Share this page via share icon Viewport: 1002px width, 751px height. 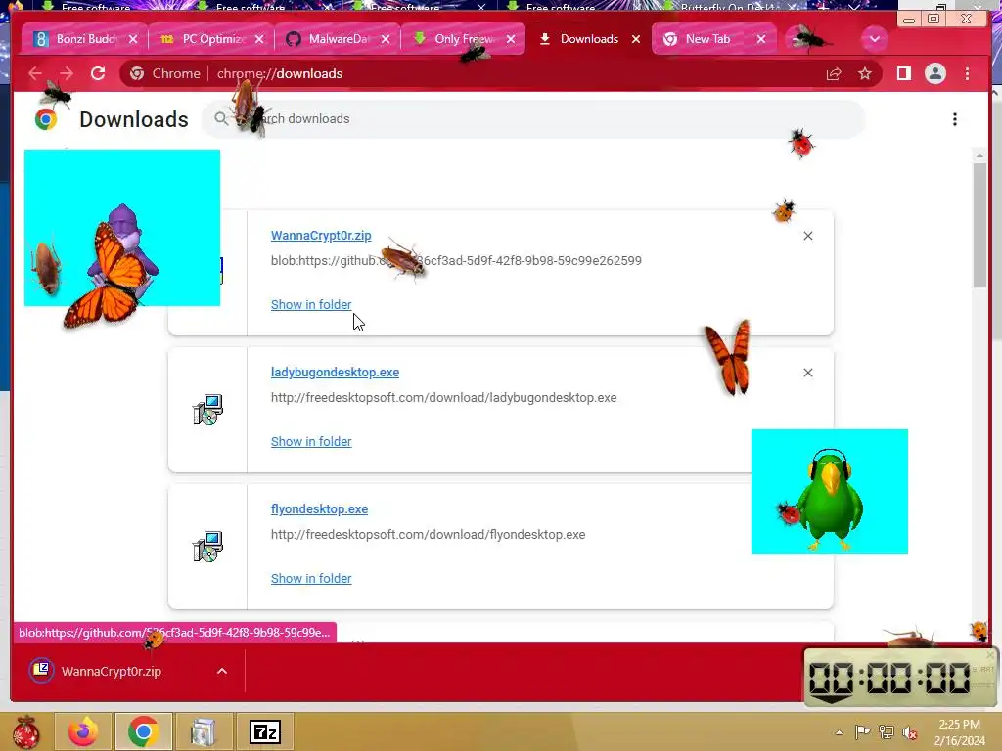834,73
